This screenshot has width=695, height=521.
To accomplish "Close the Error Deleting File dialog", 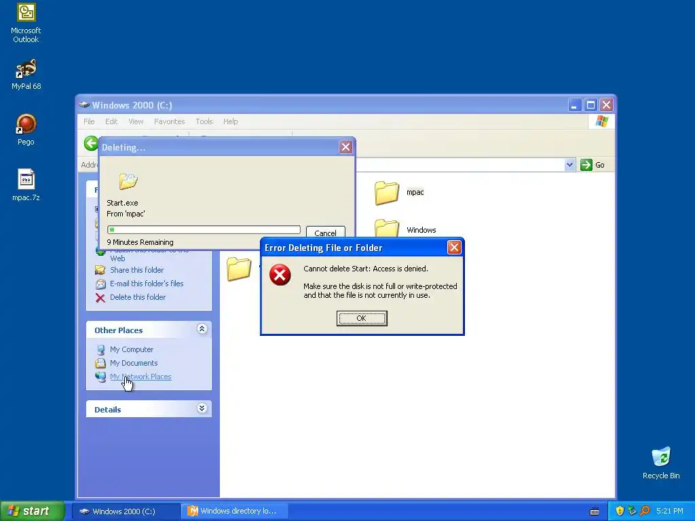I will 454,247.
